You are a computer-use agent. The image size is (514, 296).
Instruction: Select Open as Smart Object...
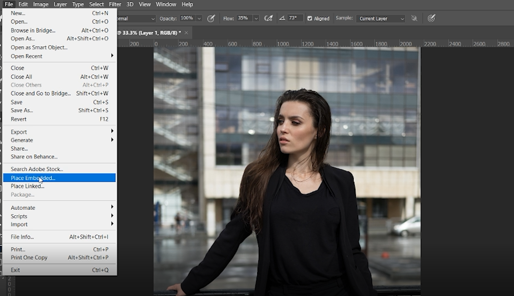[x=59, y=47]
